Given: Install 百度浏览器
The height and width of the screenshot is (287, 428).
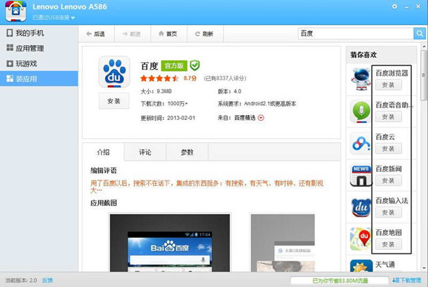Looking at the screenshot, I should (x=388, y=85).
